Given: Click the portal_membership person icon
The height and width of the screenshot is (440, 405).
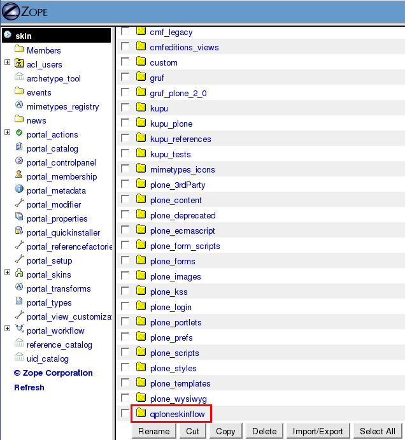Looking at the screenshot, I should (x=19, y=174).
